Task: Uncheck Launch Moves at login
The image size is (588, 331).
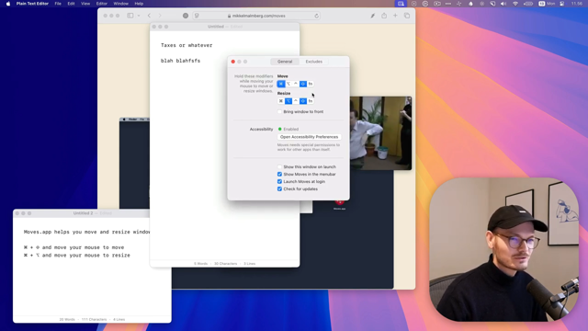Action: coord(279,182)
